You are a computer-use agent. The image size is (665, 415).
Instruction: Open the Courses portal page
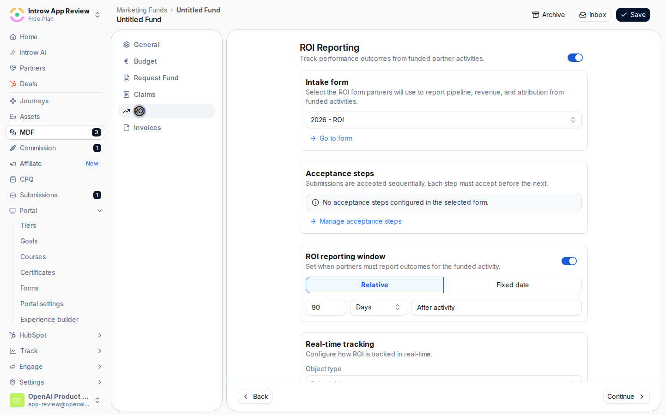(33, 257)
